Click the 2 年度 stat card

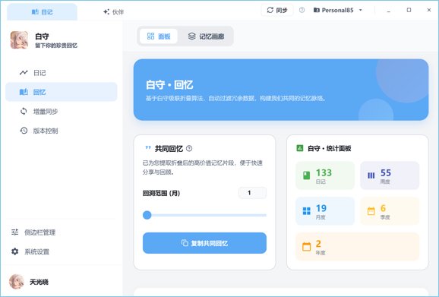(x=358, y=247)
